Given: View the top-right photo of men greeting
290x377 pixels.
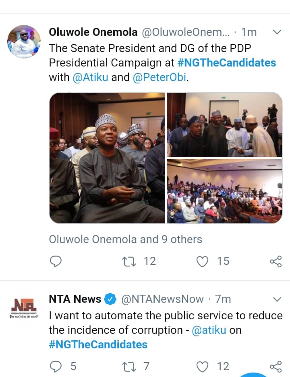Looking at the screenshot, I should [x=224, y=125].
